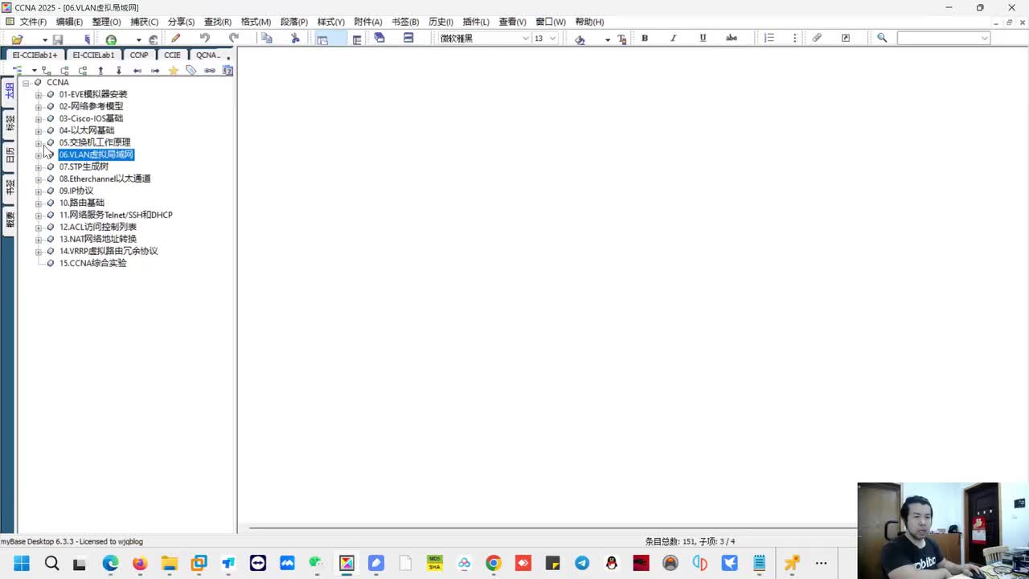Click the tag label icon in tree toolbar
This screenshot has height=579, width=1029.
pyautogui.click(x=191, y=71)
